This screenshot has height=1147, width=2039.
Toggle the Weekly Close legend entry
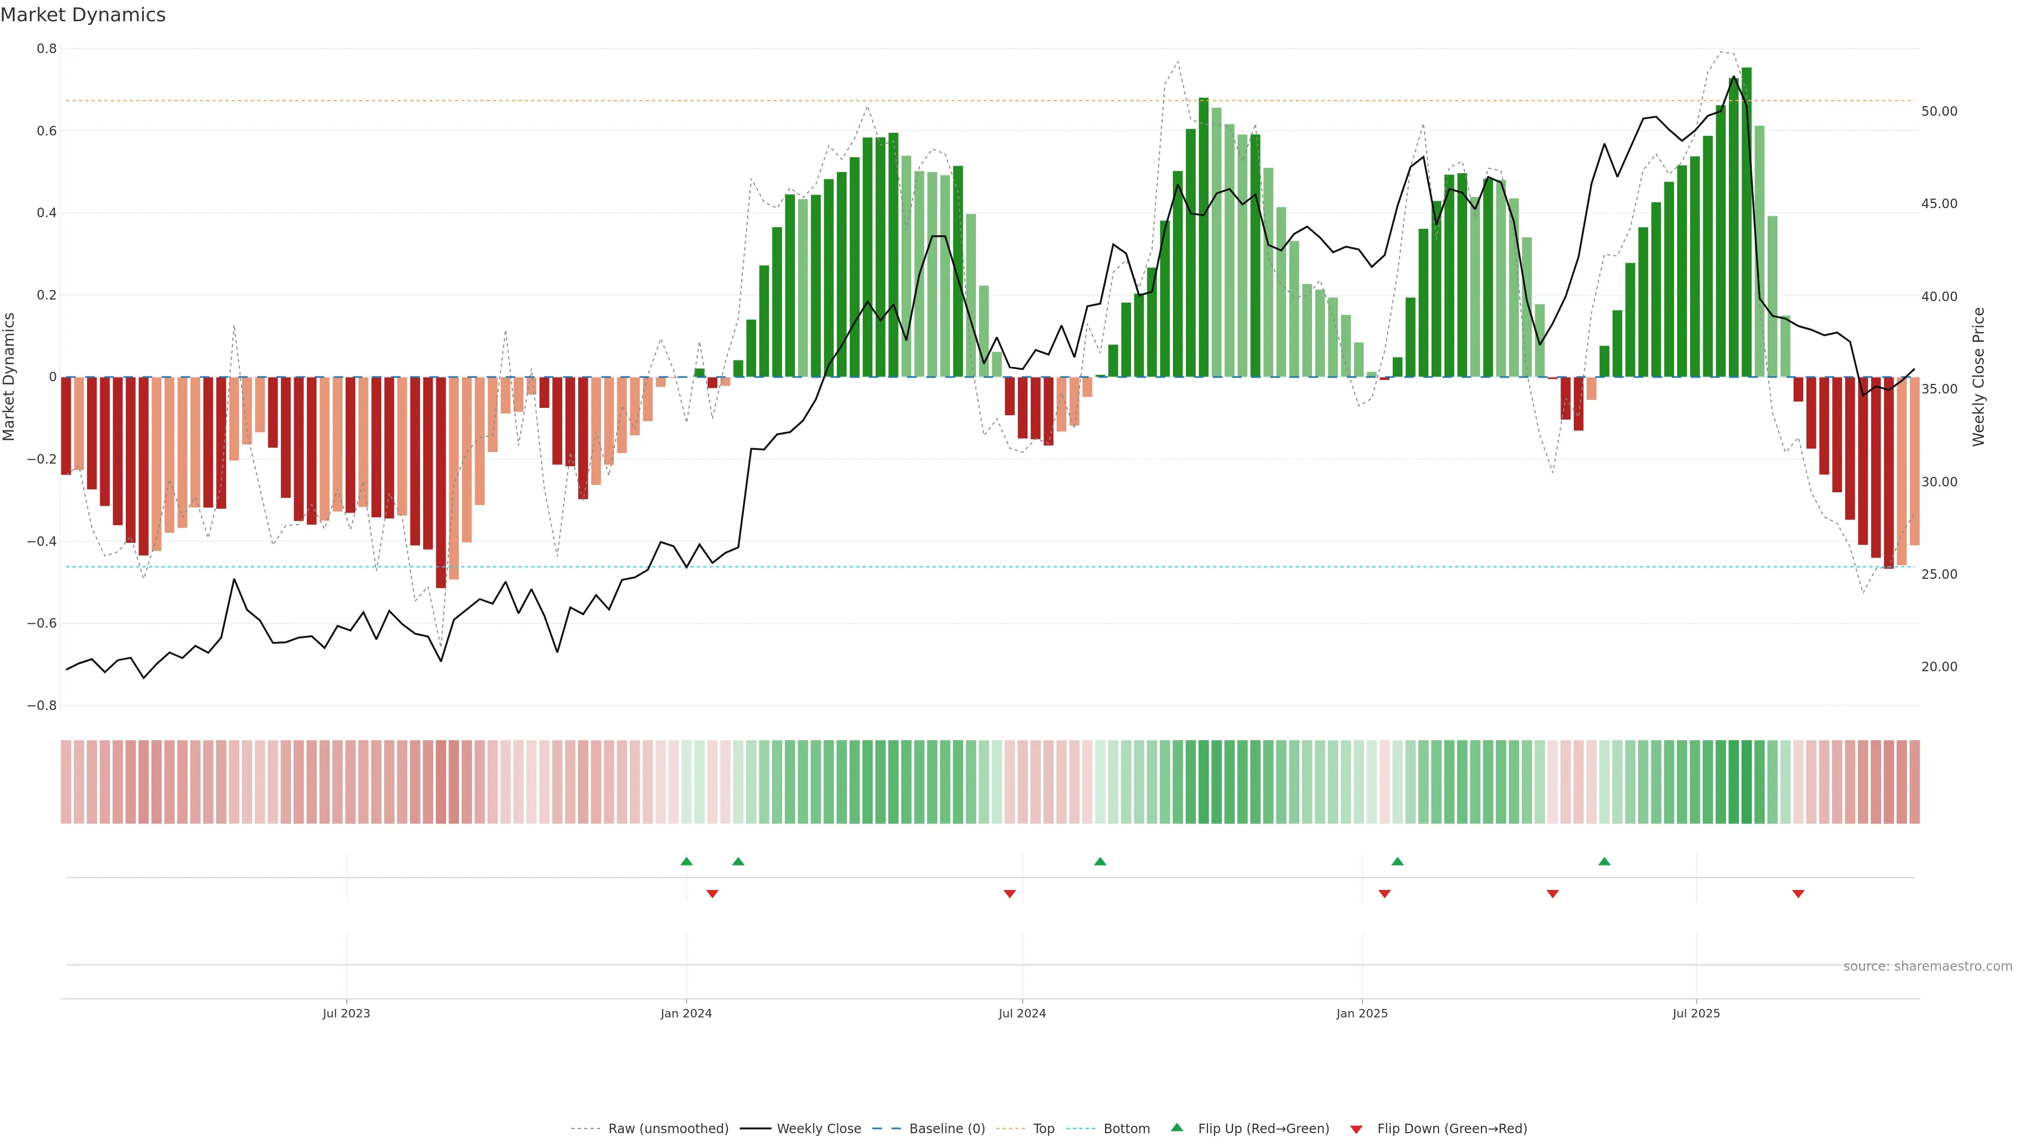coord(818,1129)
